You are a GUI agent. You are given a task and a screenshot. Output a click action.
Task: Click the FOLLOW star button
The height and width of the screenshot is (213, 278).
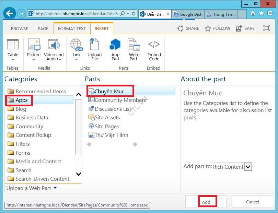[x=218, y=28]
